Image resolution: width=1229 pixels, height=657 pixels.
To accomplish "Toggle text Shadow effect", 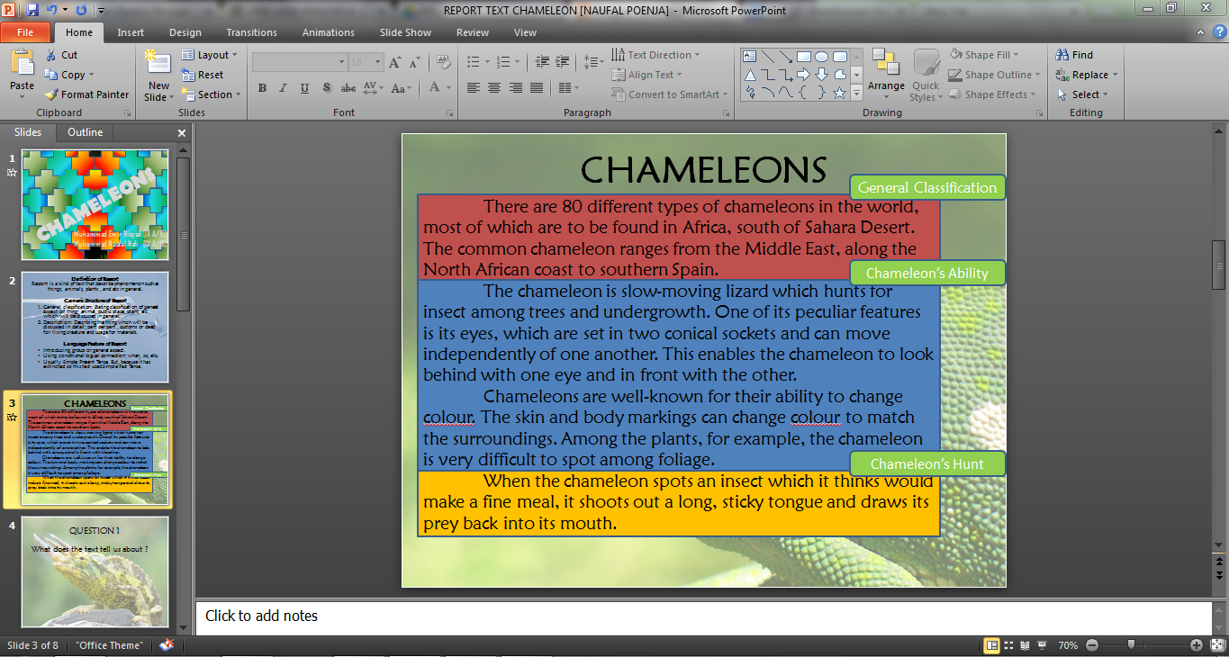I will pyautogui.click(x=327, y=87).
